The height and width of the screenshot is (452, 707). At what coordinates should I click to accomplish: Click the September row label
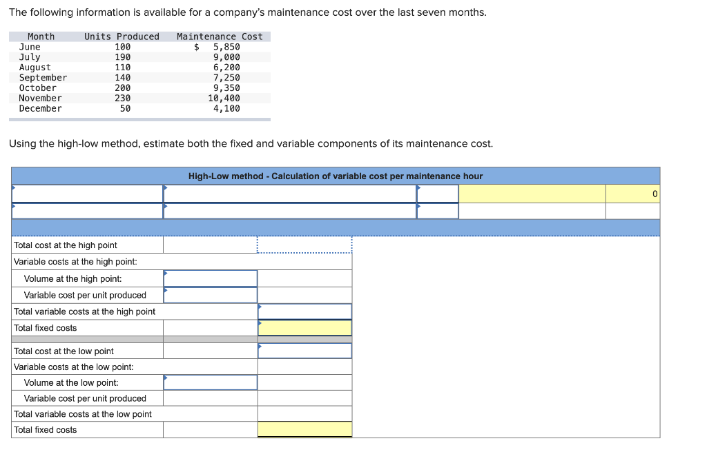[43, 78]
